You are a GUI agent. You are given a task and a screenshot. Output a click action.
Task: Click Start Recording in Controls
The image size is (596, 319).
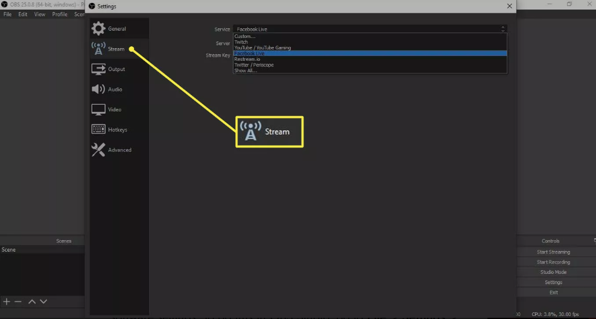(553, 262)
